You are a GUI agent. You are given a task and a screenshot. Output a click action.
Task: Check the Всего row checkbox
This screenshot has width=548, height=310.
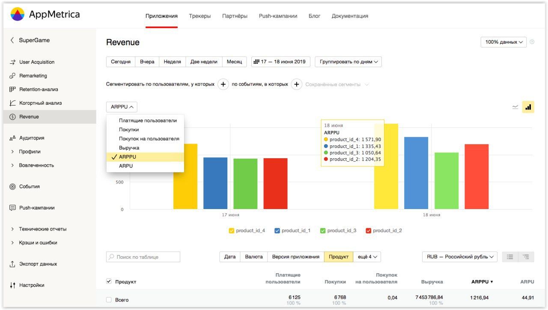(109, 300)
